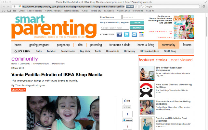Open Reading List glasses icon
This screenshot has height=130, width=208.
click(4, 11)
